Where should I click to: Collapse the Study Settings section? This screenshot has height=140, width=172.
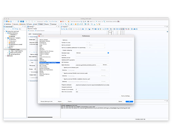pos(29,37)
